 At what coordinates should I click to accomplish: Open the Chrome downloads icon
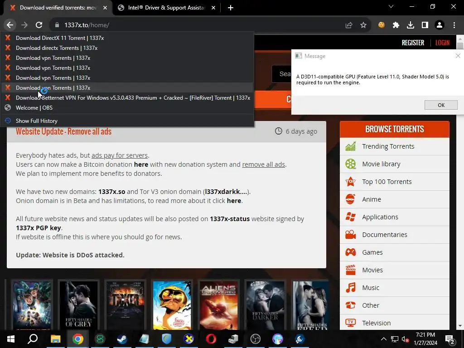click(x=411, y=25)
